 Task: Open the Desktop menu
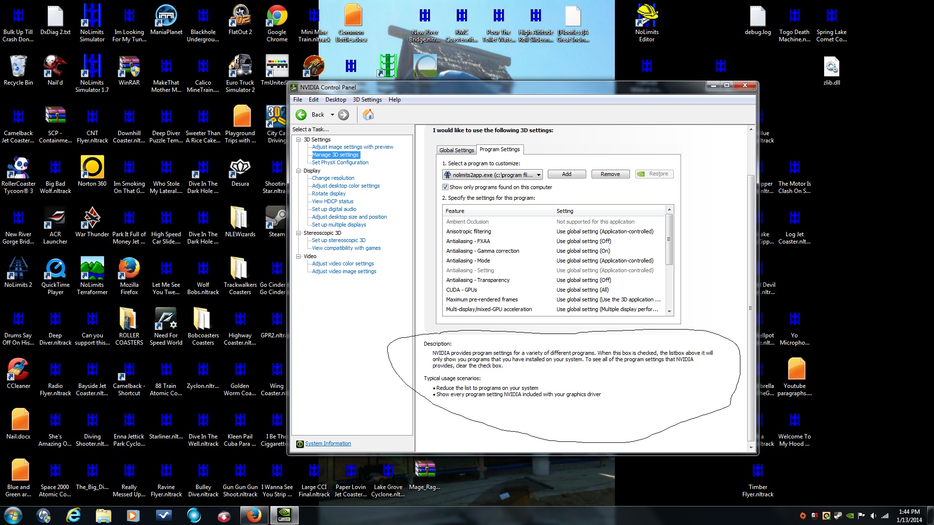336,100
